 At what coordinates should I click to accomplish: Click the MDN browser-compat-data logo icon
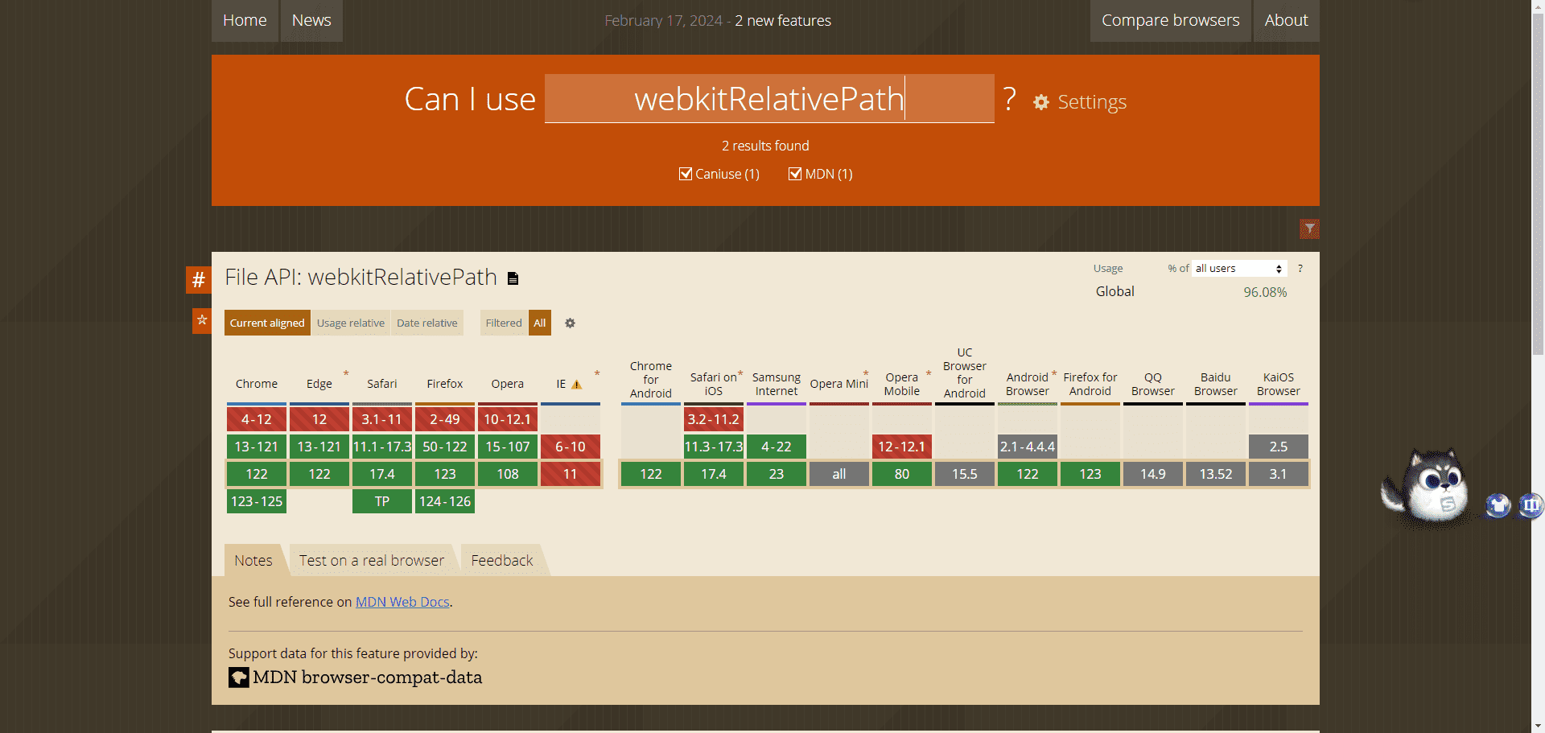[238, 677]
